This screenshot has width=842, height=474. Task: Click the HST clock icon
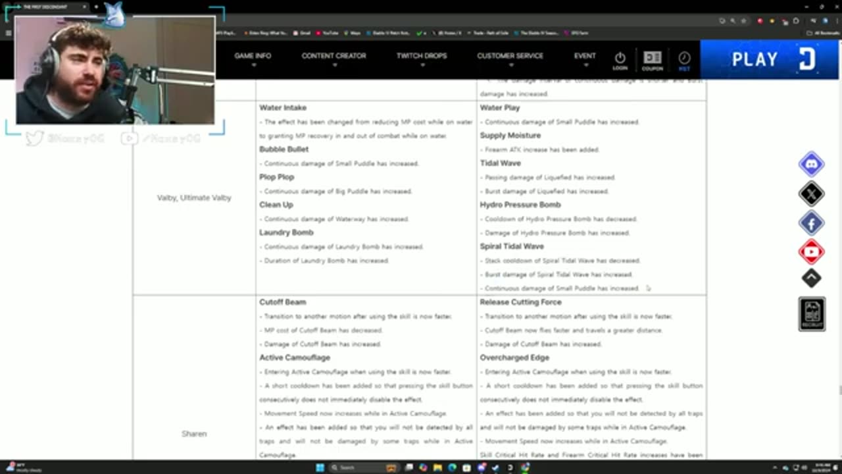(684, 60)
